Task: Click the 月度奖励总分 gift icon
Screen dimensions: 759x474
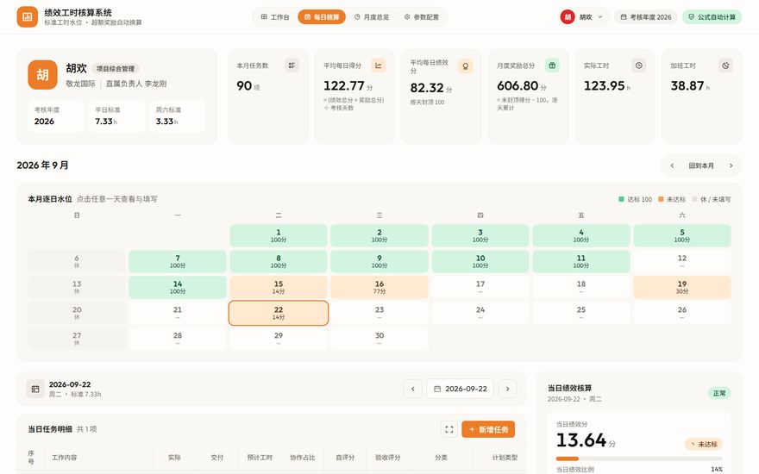Action: pos(552,65)
